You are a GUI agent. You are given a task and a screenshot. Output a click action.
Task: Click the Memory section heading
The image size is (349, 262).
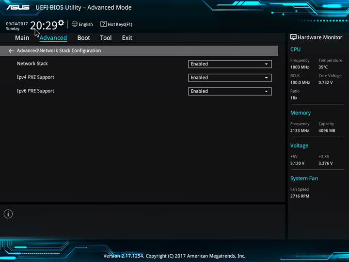301,113
